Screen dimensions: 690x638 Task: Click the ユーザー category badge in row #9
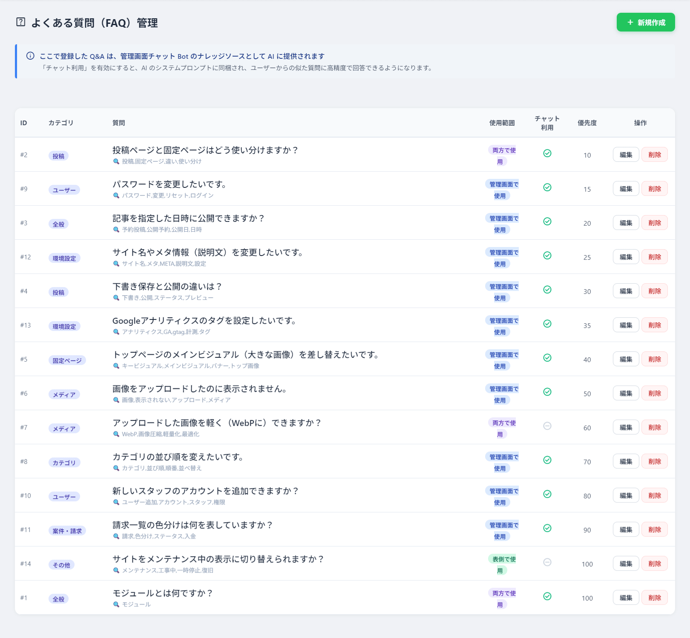point(64,190)
